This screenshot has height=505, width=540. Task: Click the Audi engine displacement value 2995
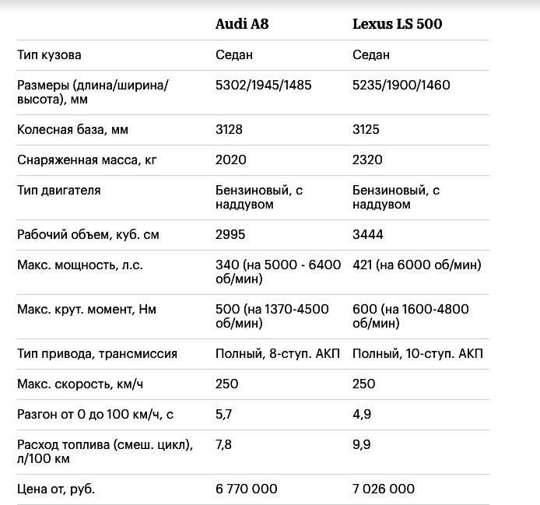point(230,234)
